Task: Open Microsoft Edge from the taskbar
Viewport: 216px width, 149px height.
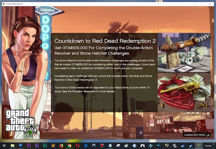Action: click(x=86, y=146)
